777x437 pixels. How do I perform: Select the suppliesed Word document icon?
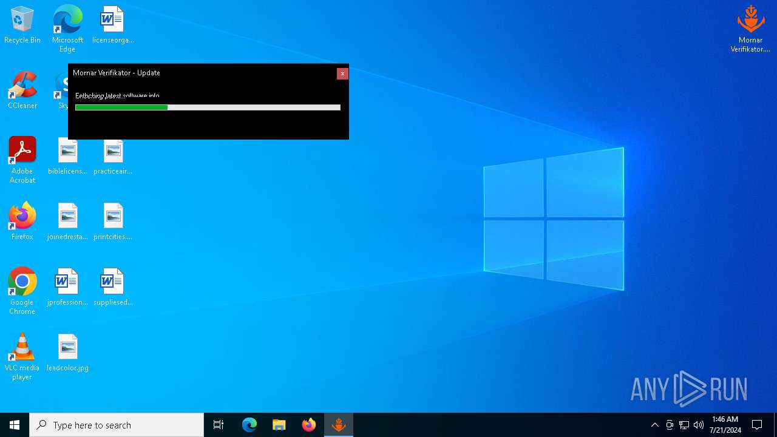[113, 287]
